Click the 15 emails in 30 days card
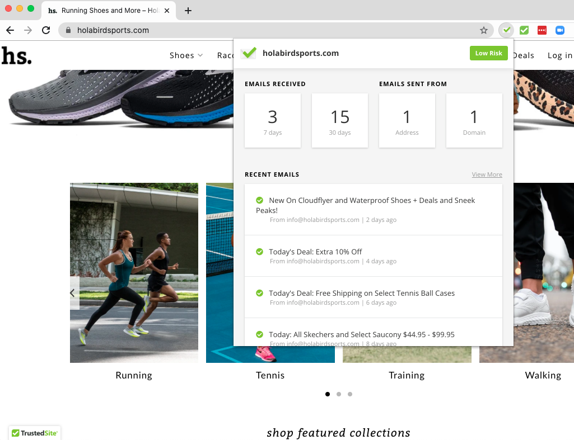 (x=340, y=121)
